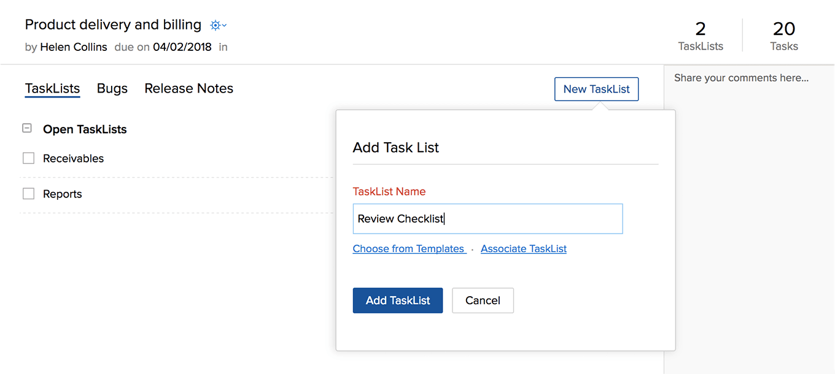Click the owner name Helen Collins
835x374 pixels.
pos(74,47)
